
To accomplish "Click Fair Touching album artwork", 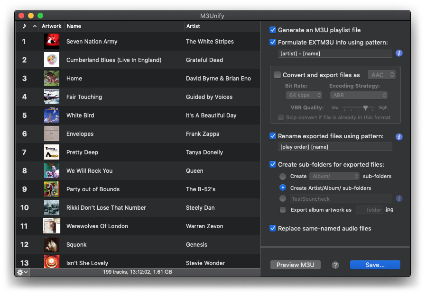I will coord(52,97).
